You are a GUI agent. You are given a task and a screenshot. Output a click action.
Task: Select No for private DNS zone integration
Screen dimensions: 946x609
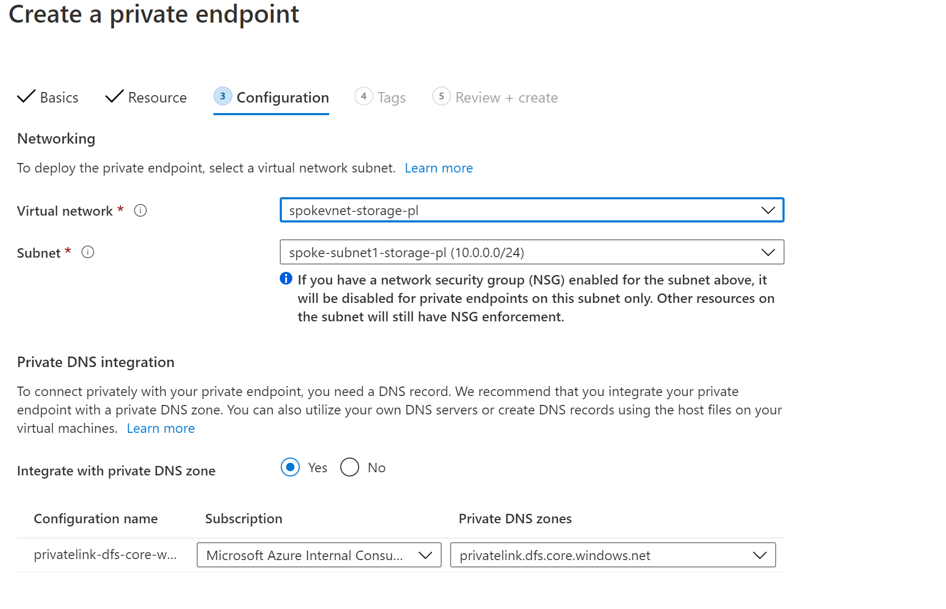(350, 467)
